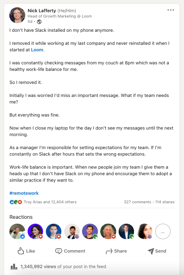Screen dimensions: 184x275
Task: Open the #remotework hashtag
Action: 24,193
